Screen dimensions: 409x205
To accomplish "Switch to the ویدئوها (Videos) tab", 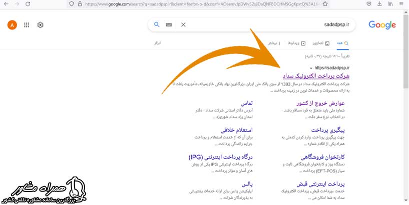I will (x=296, y=43).
